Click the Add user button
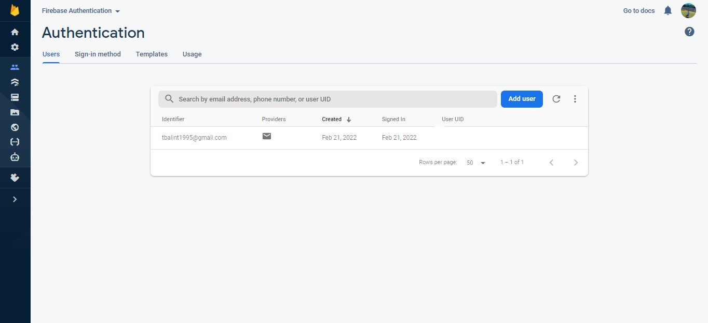 pyautogui.click(x=522, y=99)
